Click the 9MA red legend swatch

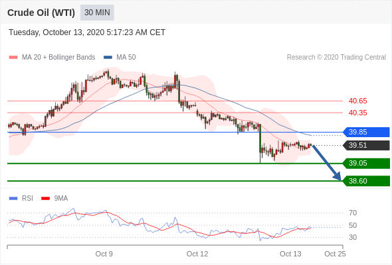pos(45,199)
